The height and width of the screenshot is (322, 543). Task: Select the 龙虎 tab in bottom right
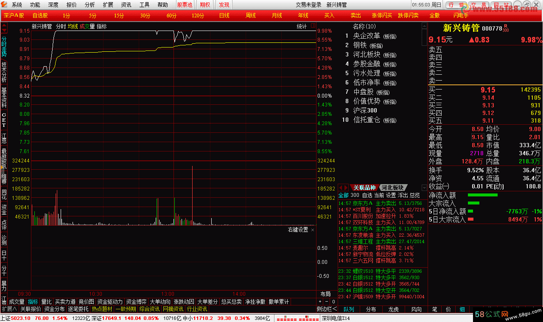coord(394,309)
